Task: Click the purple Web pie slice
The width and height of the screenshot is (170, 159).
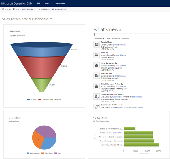Action: point(46,131)
